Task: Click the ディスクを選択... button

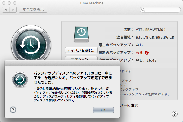Action: tap(81, 50)
